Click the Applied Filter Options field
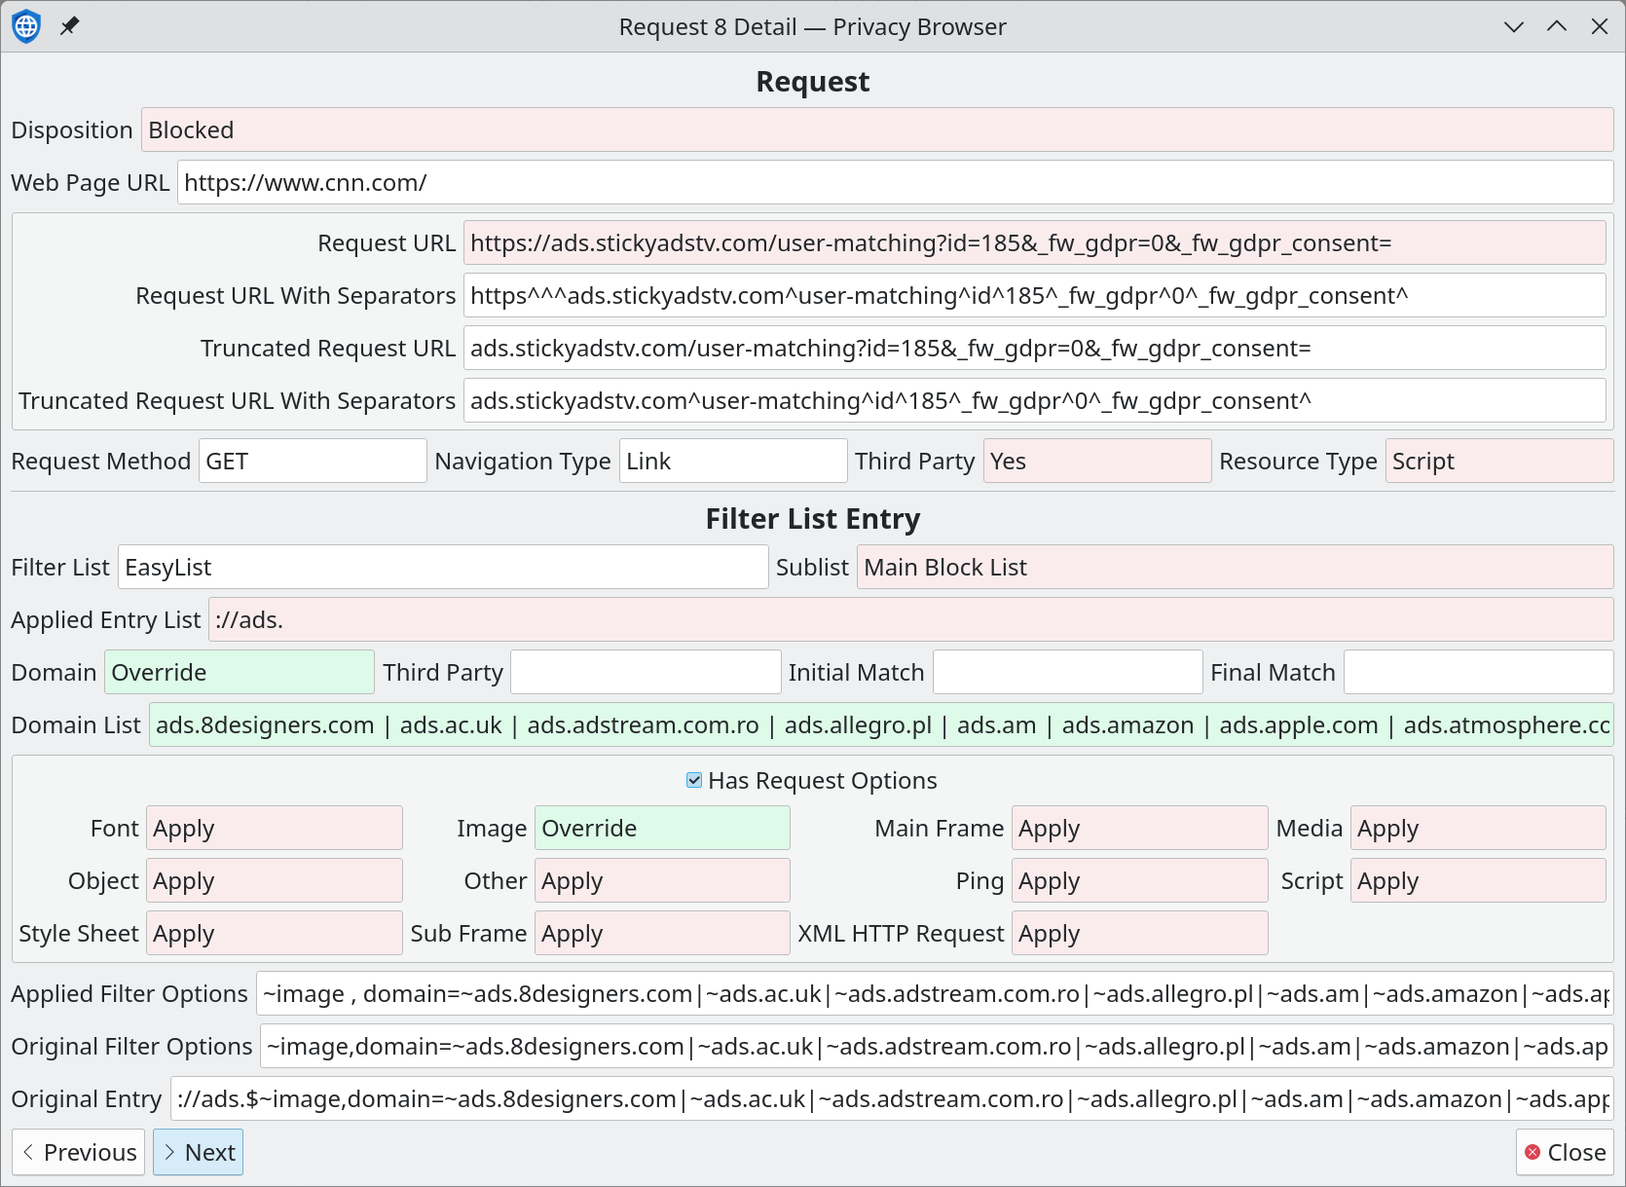 pyautogui.click(x=935, y=993)
